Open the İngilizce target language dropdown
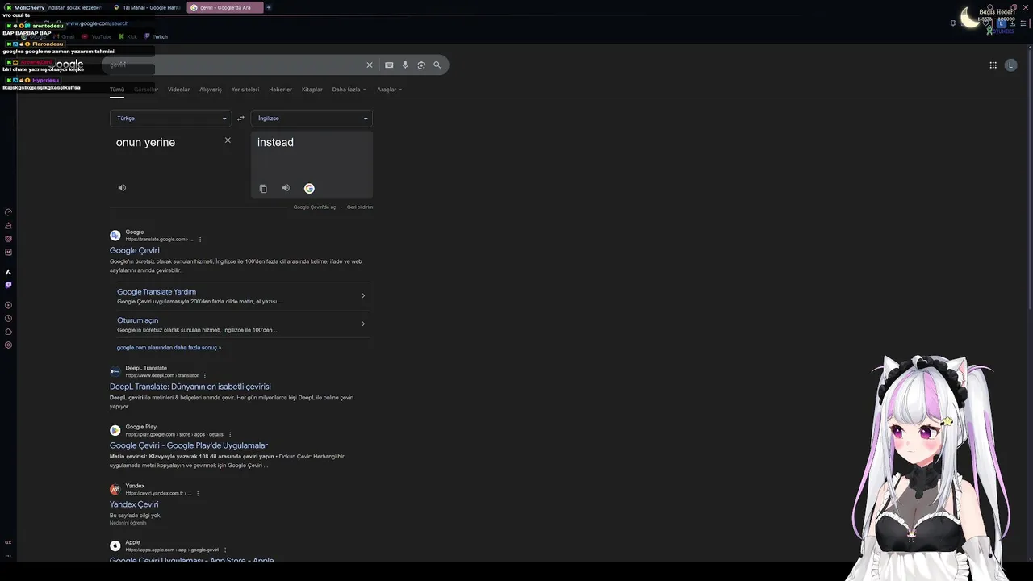 click(312, 119)
